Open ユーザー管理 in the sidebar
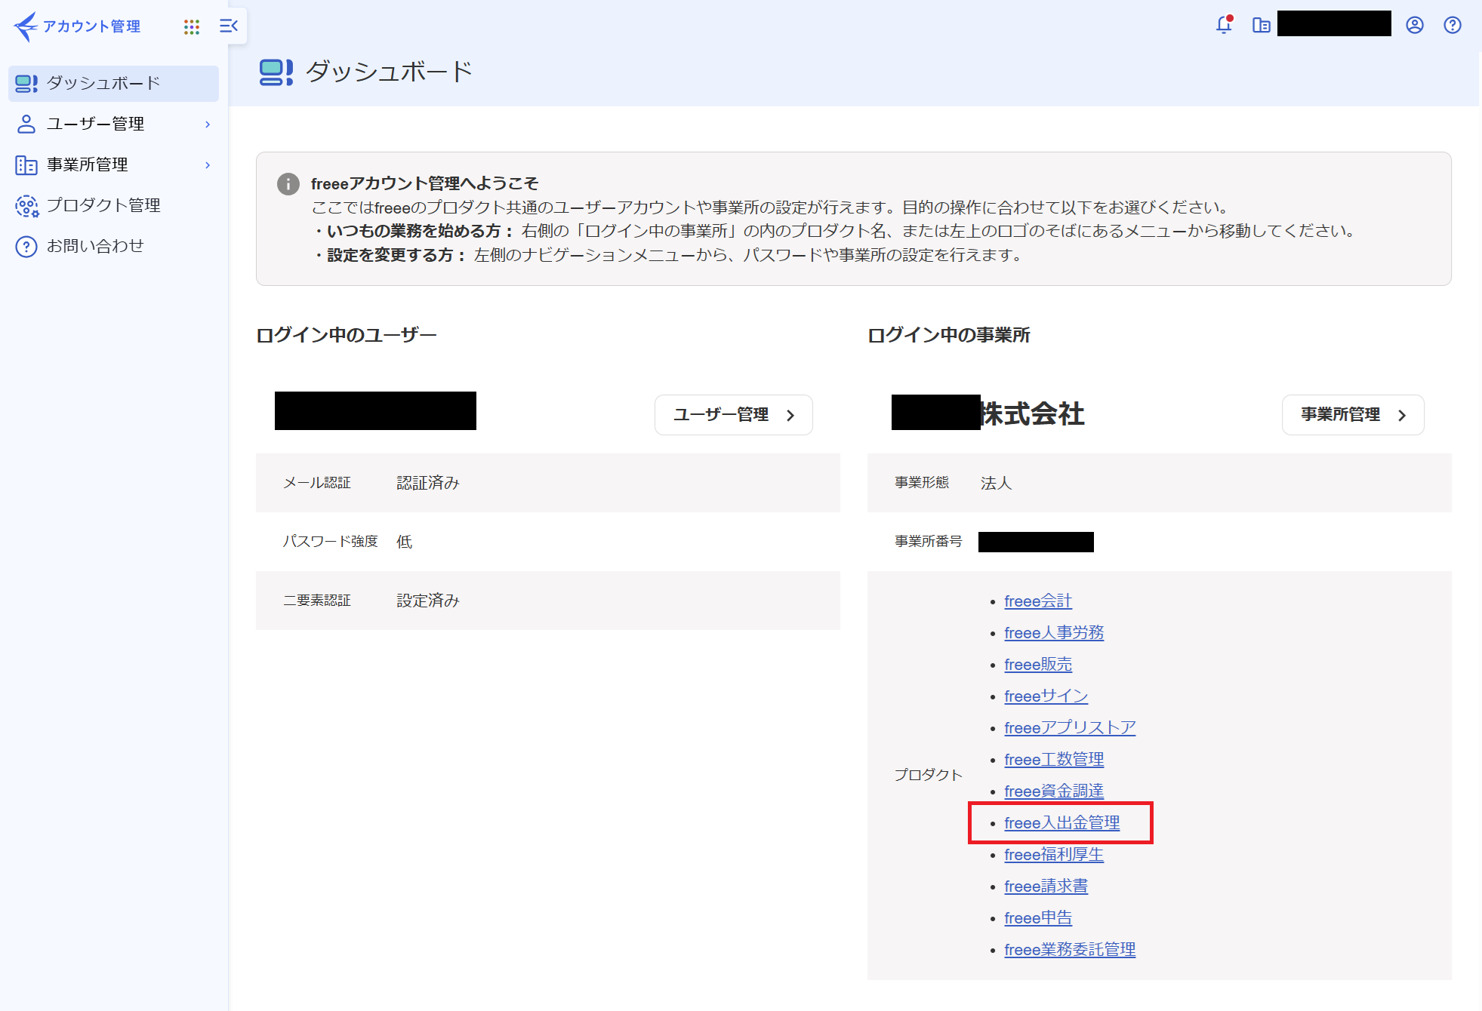Image resolution: width=1482 pixels, height=1011 pixels. [114, 124]
